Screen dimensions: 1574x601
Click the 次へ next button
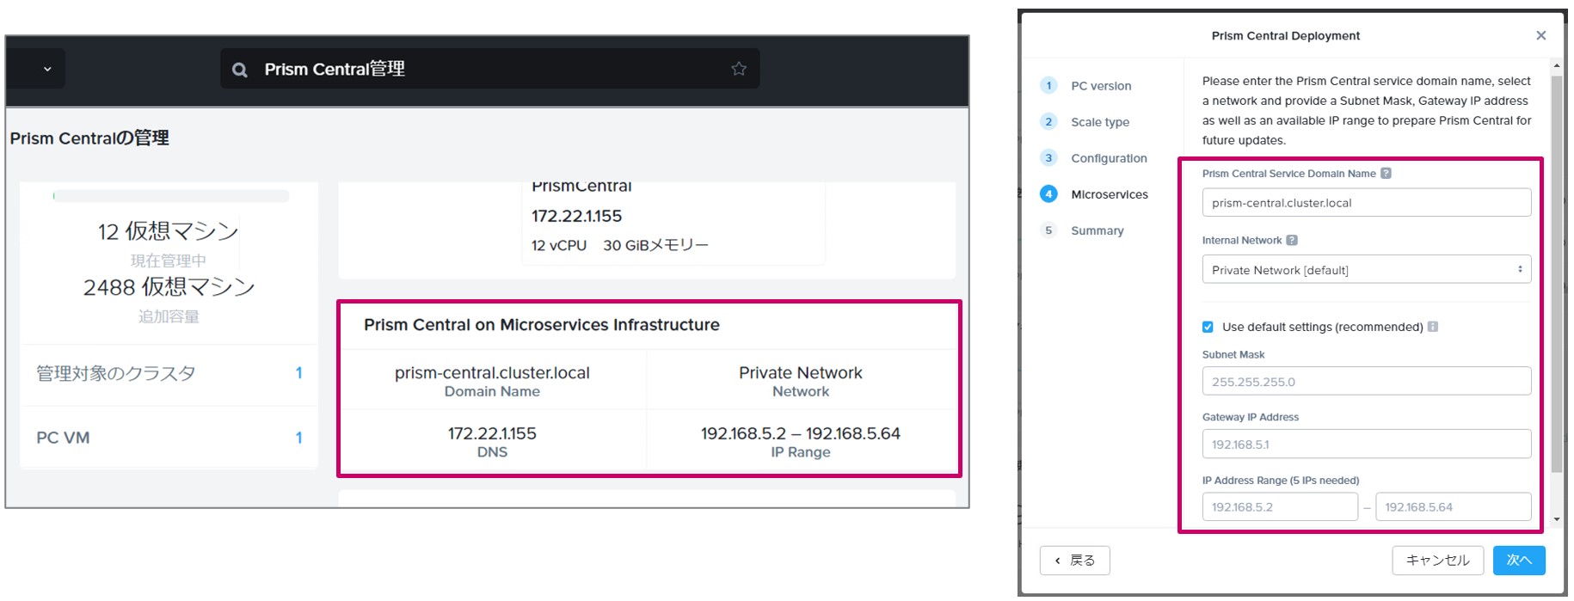pyautogui.click(x=1519, y=561)
